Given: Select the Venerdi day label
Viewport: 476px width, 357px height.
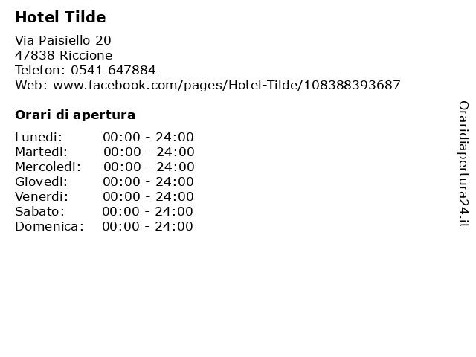Looking at the screenshot, I should 42,196.
